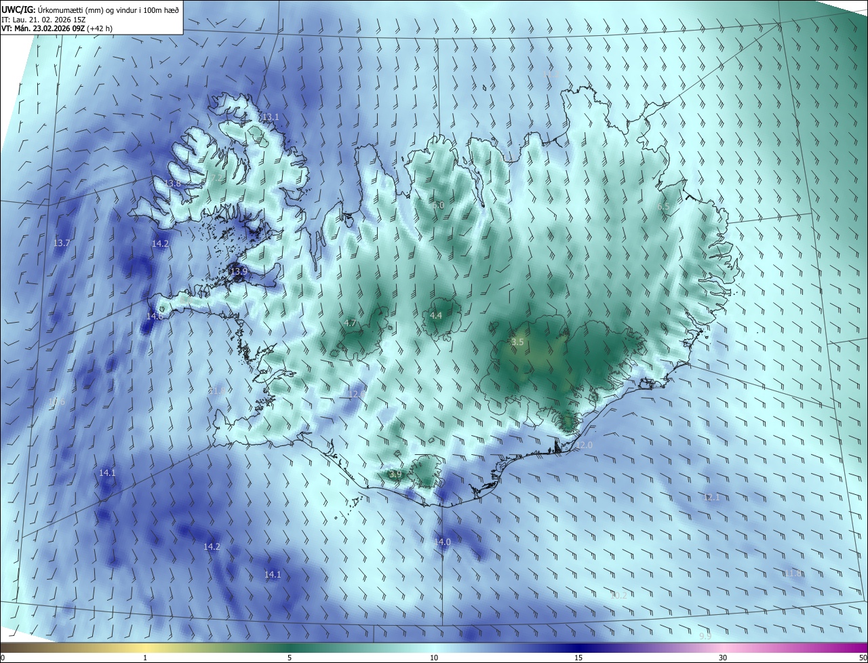Click the 13.8 value label
Screen dimensions: 868x663
pos(173,184)
